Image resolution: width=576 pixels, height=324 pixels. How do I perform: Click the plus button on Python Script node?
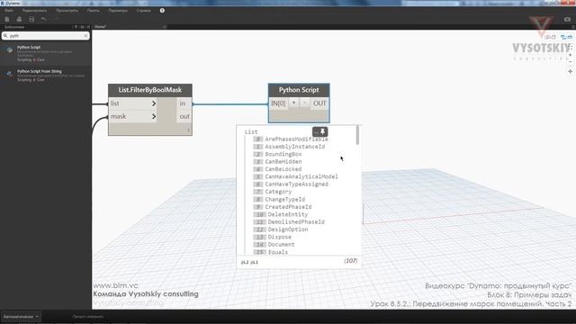(x=294, y=103)
